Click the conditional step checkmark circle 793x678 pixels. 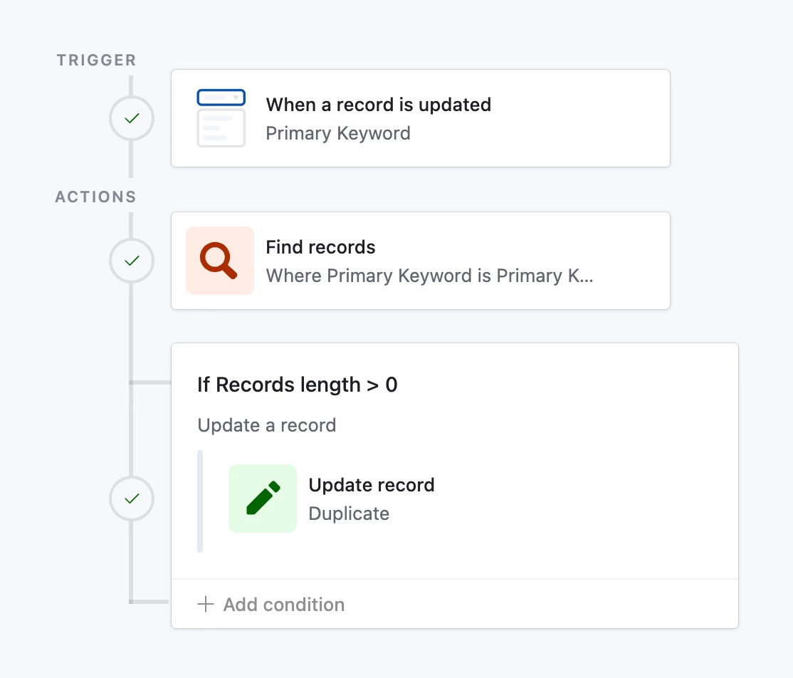(132, 499)
